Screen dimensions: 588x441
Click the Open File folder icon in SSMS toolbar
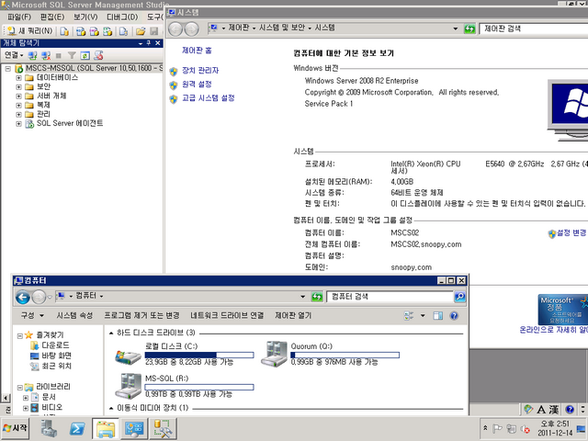(x=141, y=31)
